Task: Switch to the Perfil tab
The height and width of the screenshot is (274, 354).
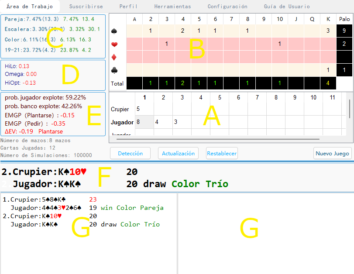Action: point(129,7)
